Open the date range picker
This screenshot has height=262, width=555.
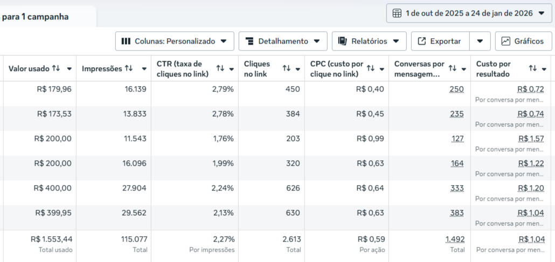(469, 13)
